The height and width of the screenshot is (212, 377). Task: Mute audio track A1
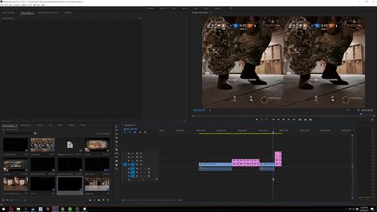point(141,168)
